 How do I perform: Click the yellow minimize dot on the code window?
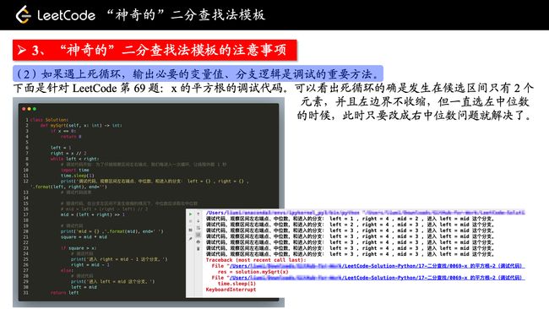[x=29, y=109]
